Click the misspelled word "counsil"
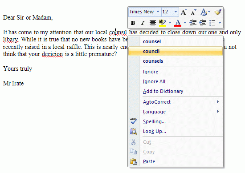Screen dimensions: 245x173 (x=118, y=32)
